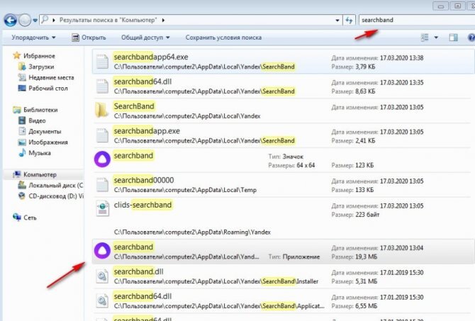The height and width of the screenshot is (321, 475).
Task: Click the star icon beside Избранное
Action: (17, 55)
